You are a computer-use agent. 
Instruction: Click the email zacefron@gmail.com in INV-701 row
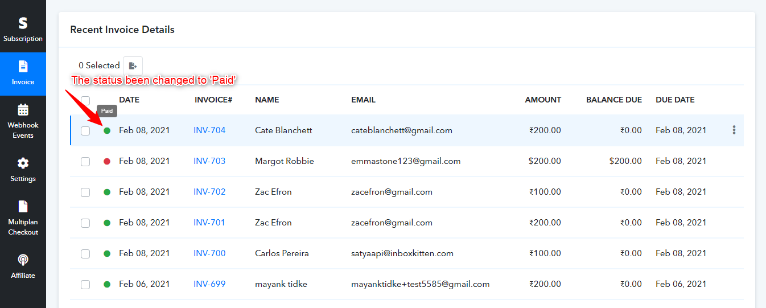[392, 223]
